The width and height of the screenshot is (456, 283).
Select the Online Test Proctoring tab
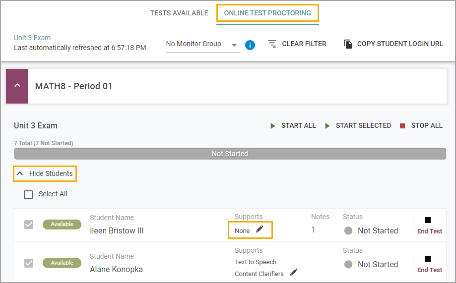point(267,13)
